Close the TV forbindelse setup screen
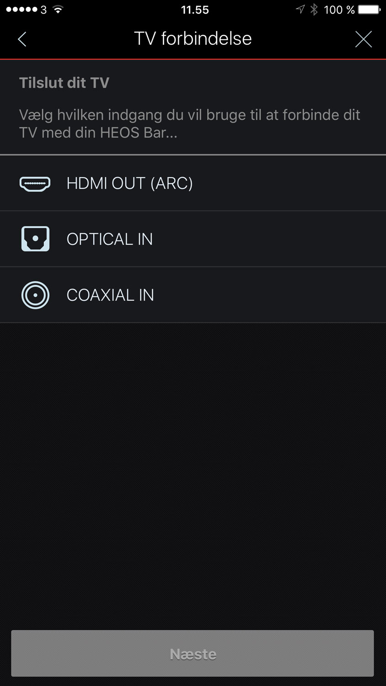This screenshot has height=686, width=386. [x=364, y=39]
